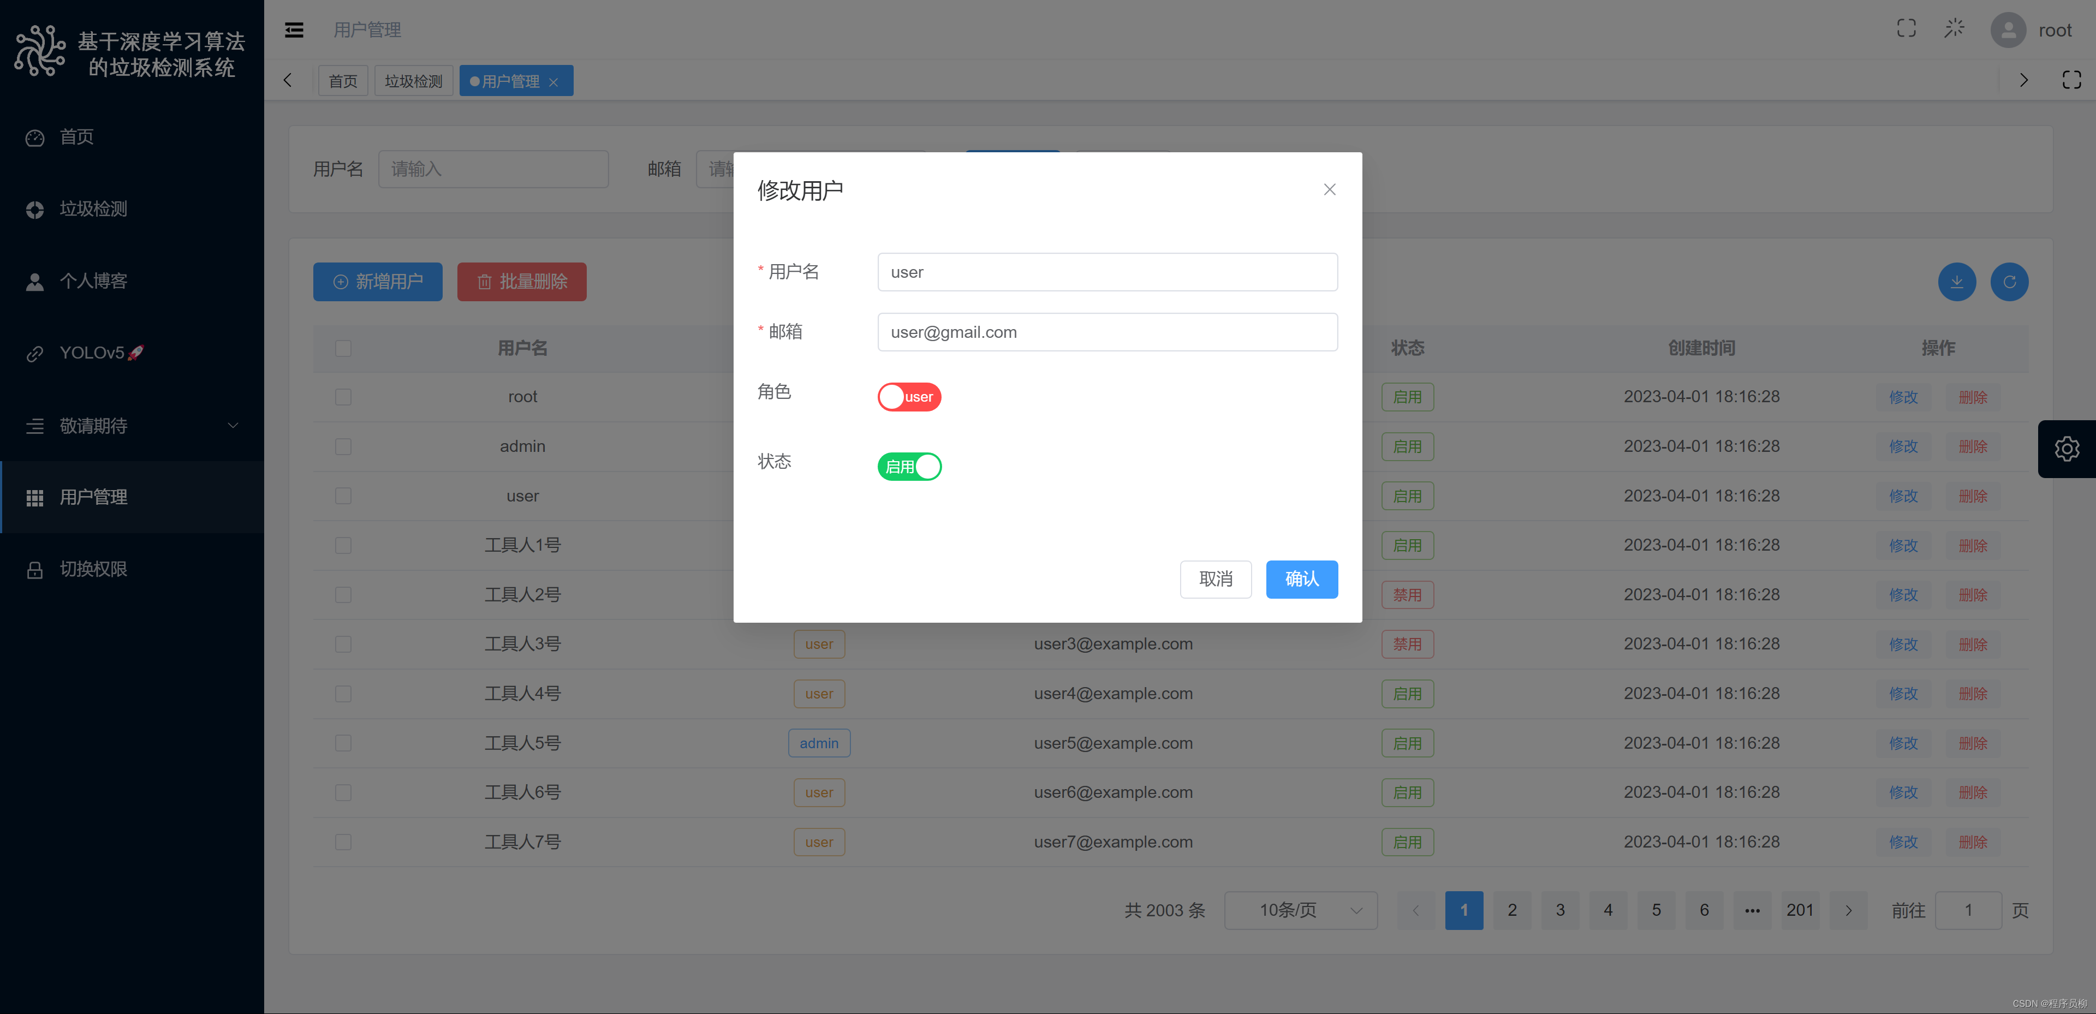The image size is (2096, 1014).
Task: Open 个人博客 in the sidebar menu
Action: click(x=132, y=282)
